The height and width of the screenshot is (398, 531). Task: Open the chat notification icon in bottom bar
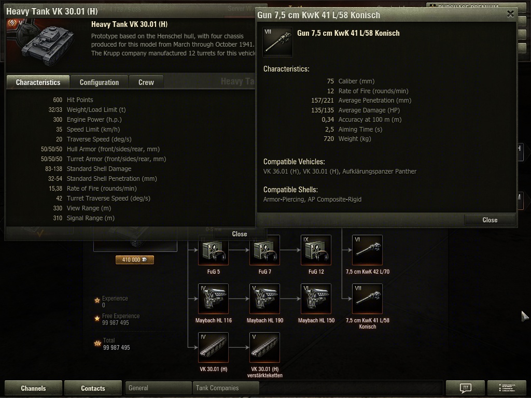click(465, 388)
